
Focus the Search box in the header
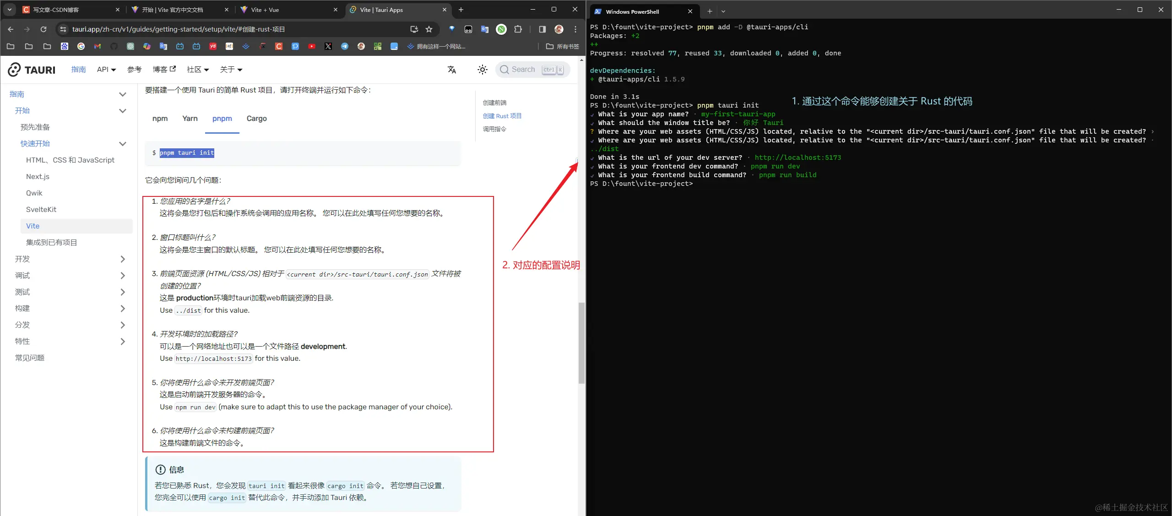523,70
